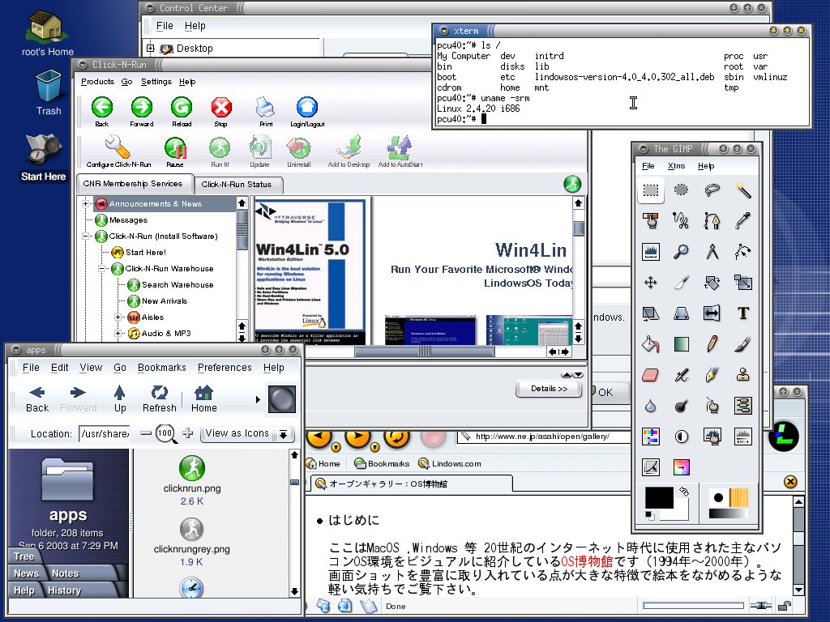Click Bookmarks button in browser toolbar
The image size is (830, 622).
382,463
